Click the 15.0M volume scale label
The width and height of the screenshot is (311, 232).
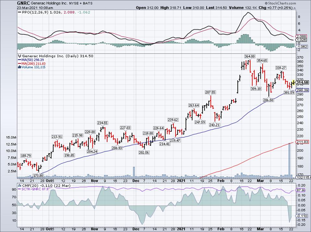point(11,137)
